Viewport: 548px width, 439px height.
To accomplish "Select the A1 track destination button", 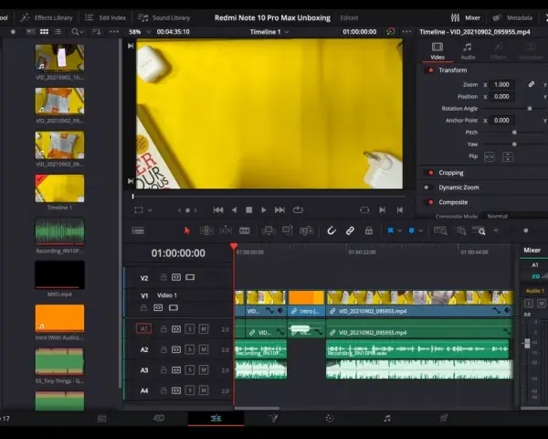I will [x=143, y=328].
